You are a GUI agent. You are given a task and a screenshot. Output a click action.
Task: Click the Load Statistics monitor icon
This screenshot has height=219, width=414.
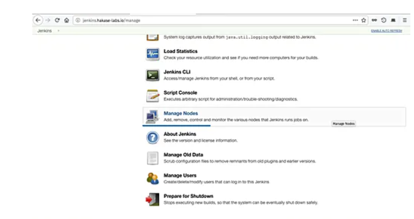point(153,54)
